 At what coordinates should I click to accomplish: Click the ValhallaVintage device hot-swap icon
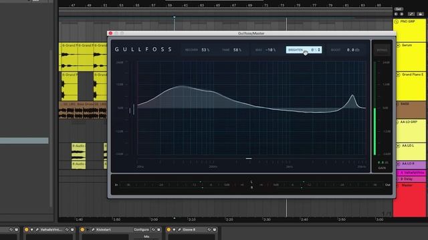(x=67, y=229)
